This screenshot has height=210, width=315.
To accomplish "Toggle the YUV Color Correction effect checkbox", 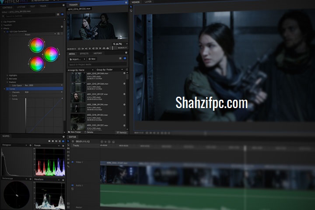I will [7, 32].
